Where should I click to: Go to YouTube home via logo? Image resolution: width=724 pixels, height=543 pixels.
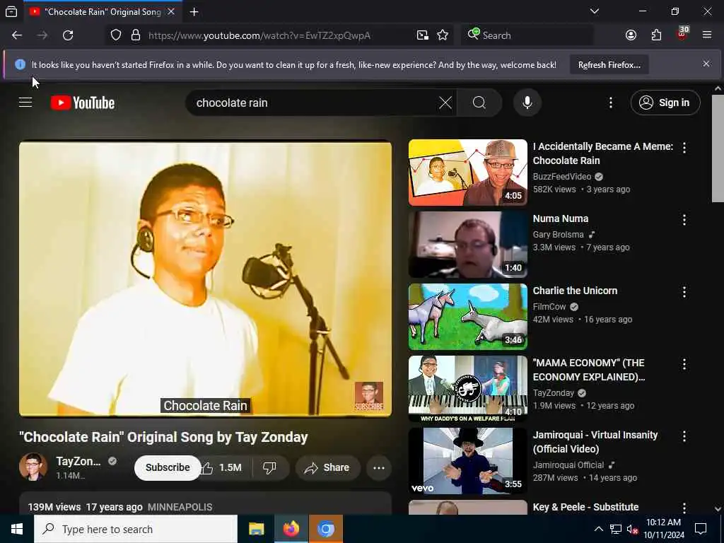(x=83, y=103)
